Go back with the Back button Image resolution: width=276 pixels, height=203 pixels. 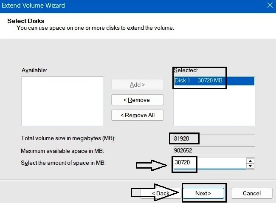point(161,193)
